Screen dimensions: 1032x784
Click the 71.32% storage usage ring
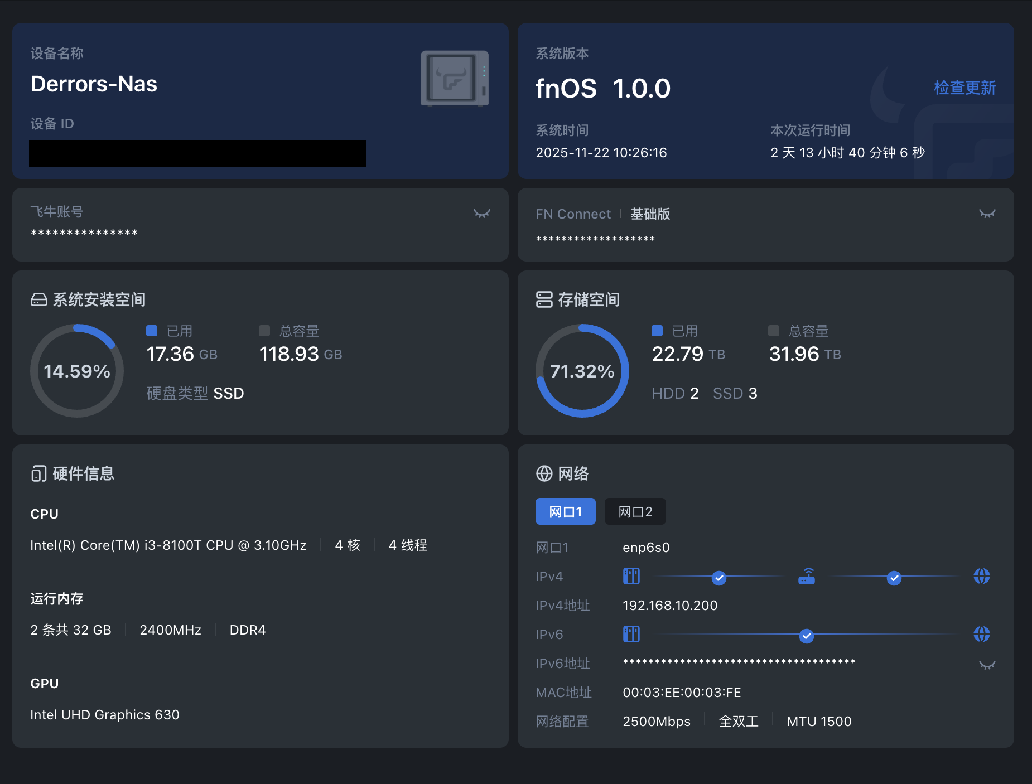tap(582, 371)
